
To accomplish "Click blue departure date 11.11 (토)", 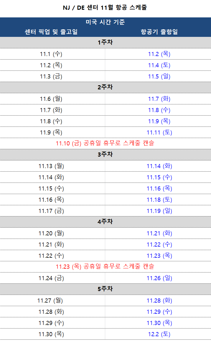I will coord(159,132).
